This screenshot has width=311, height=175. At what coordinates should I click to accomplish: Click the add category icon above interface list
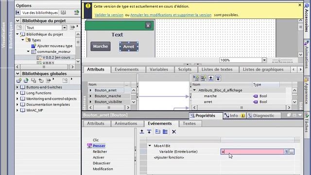click(196, 78)
